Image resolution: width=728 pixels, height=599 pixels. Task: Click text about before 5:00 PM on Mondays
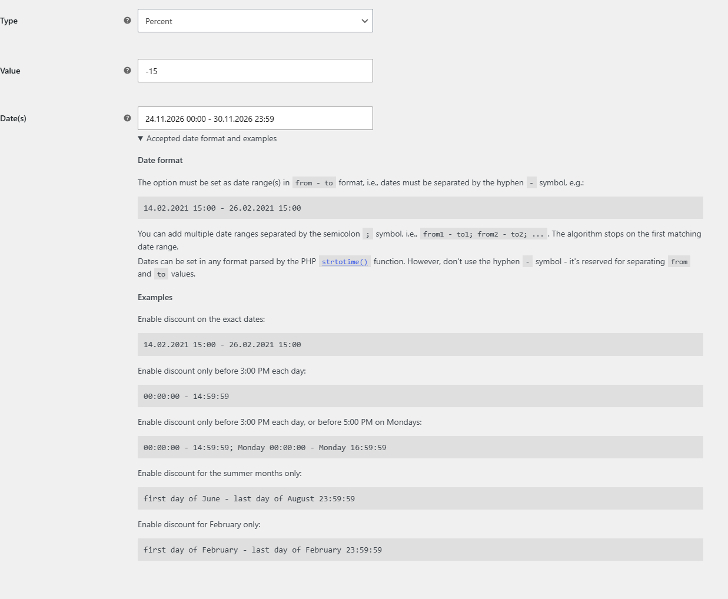coord(280,422)
